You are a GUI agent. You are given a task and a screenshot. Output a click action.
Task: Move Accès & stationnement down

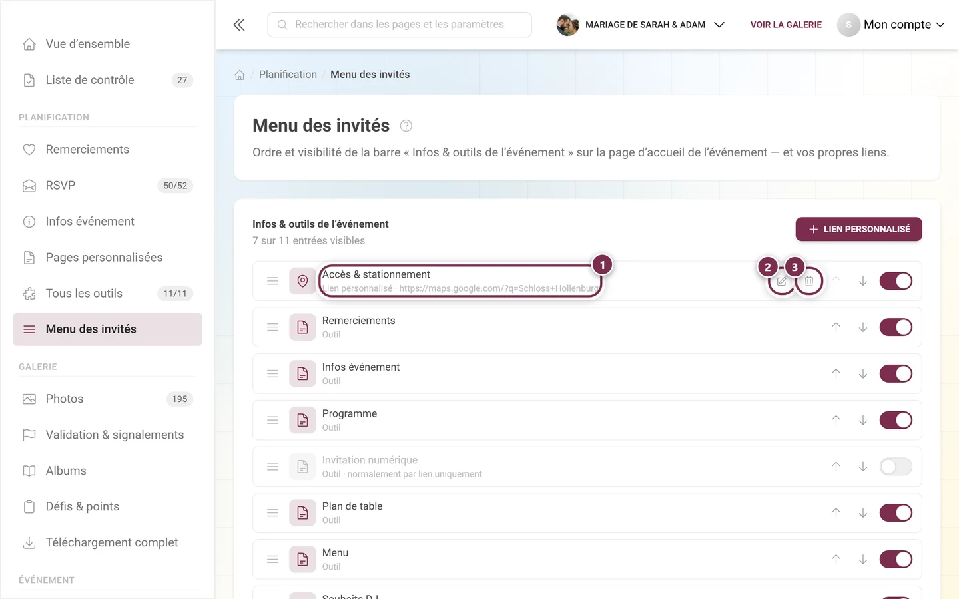863,281
